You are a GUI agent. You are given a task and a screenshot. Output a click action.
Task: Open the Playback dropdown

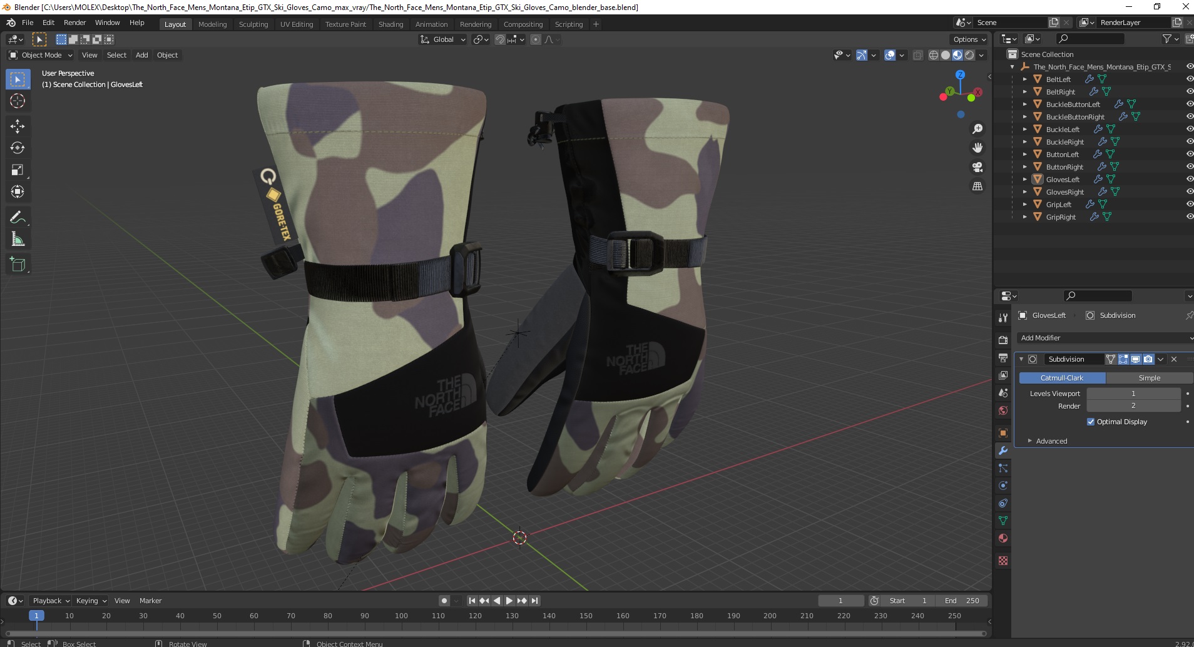tap(50, 601)
